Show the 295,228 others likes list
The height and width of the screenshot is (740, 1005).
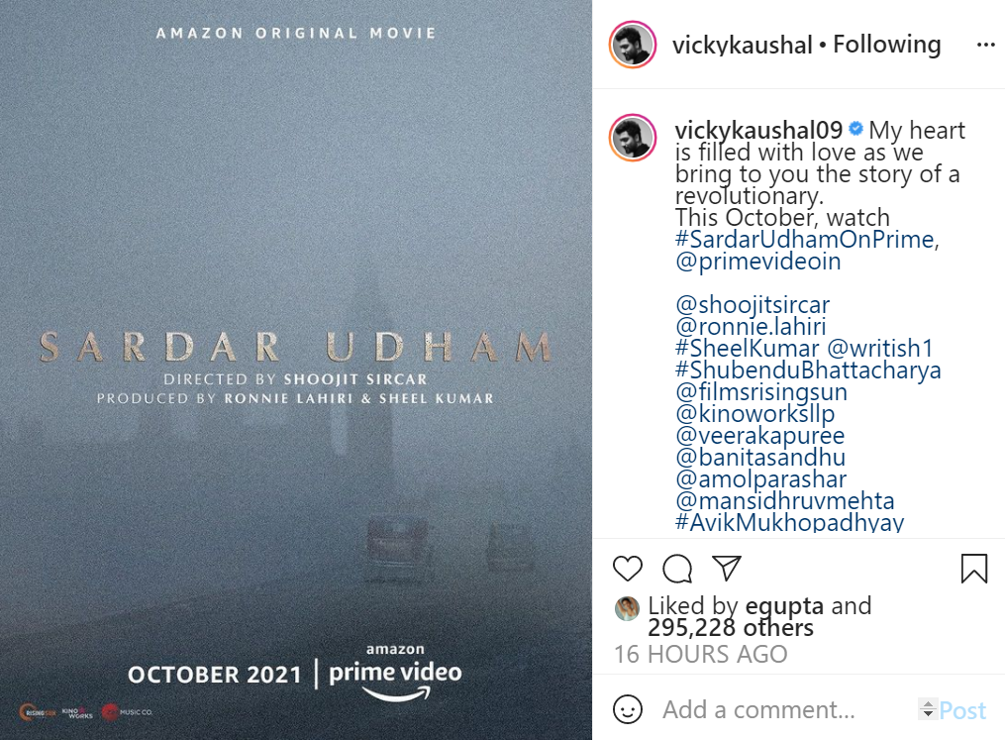730,628
